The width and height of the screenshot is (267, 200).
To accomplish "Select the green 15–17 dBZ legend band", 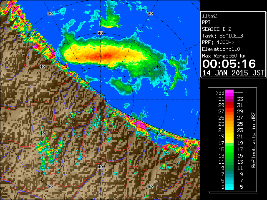I will [x=229, y=149].
